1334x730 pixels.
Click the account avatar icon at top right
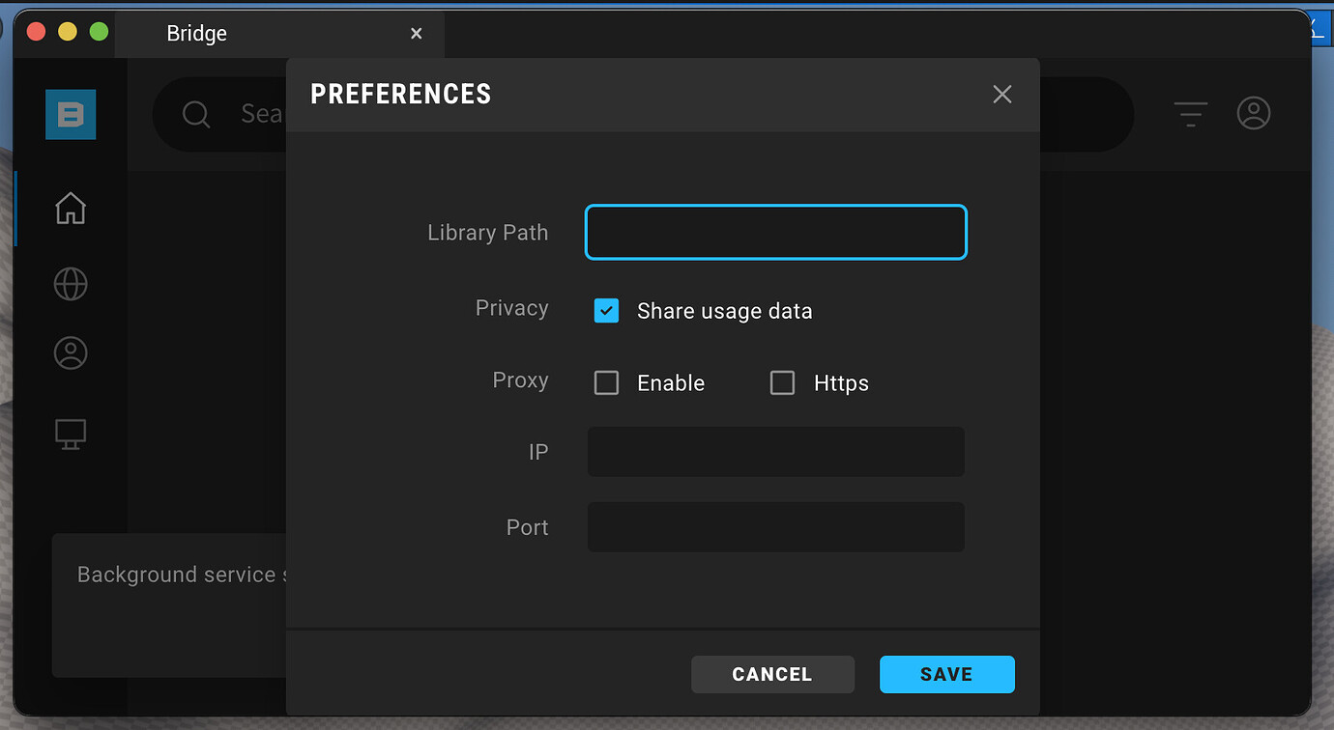(x=1254, y=113)
